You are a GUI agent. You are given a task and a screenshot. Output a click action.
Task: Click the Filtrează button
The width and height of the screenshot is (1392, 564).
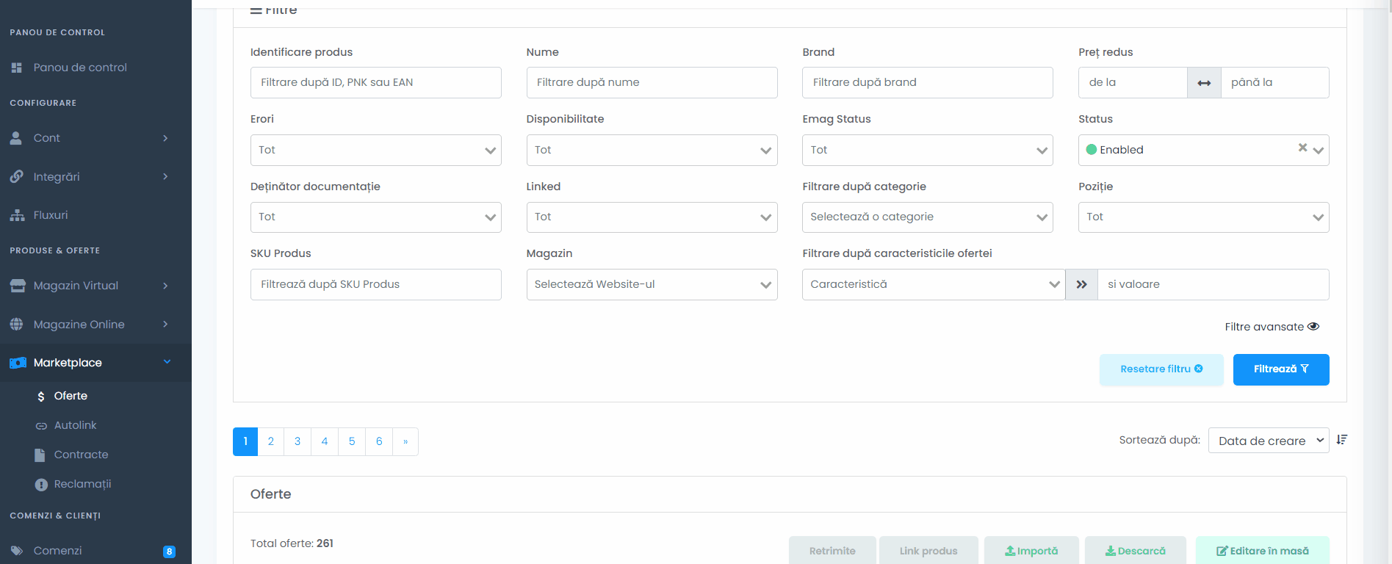(1281, 369)
